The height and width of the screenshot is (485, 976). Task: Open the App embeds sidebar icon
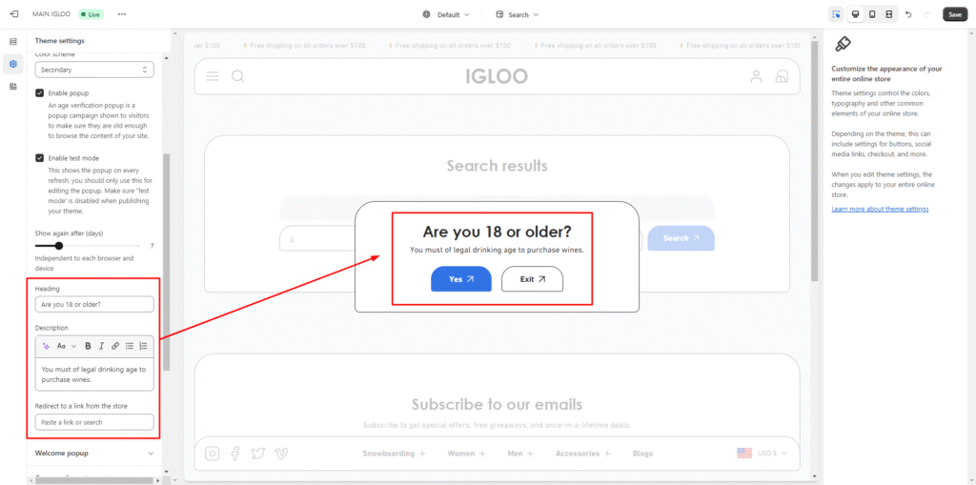coord(13,86)
